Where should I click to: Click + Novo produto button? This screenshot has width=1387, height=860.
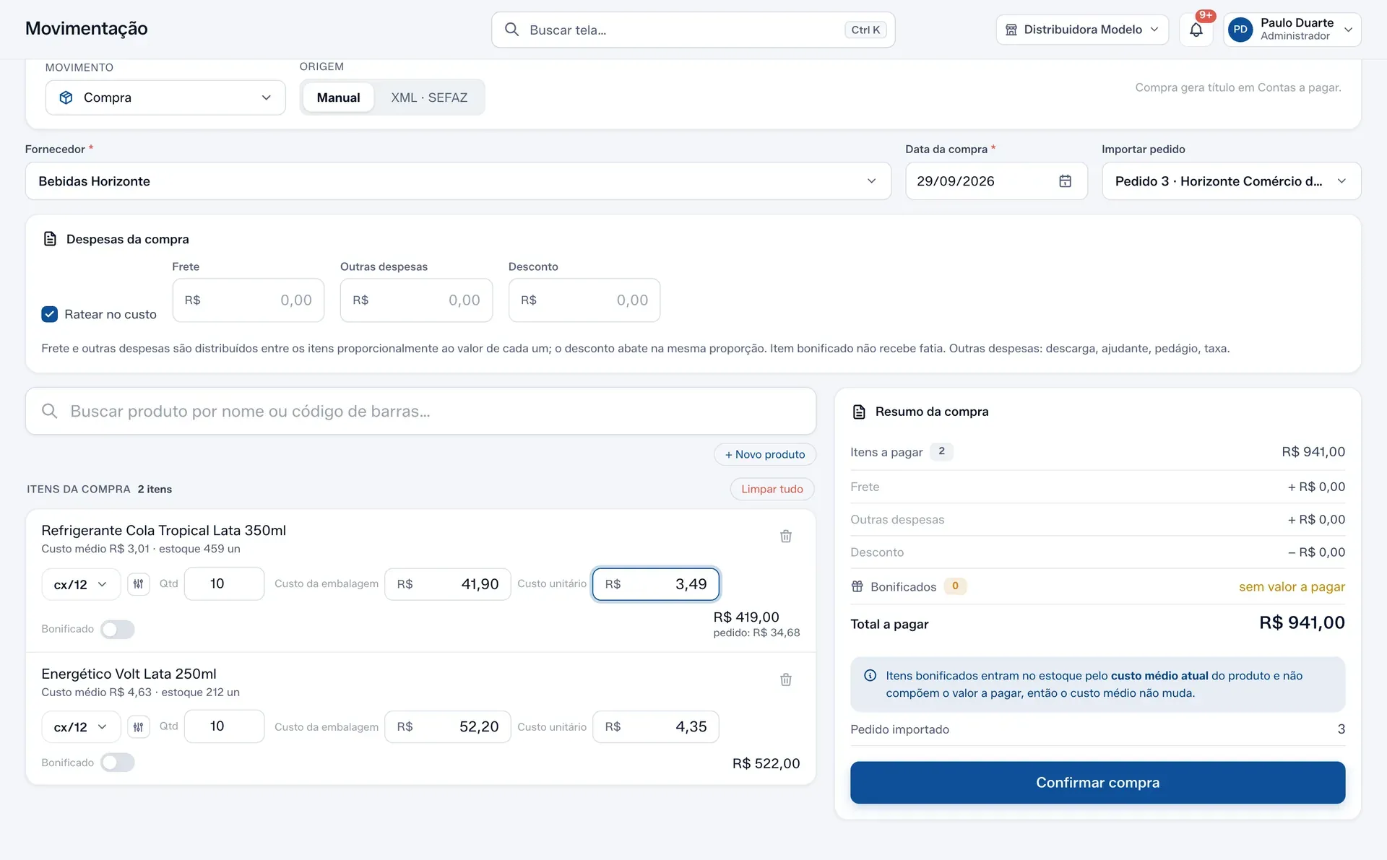tap(765, 454)
